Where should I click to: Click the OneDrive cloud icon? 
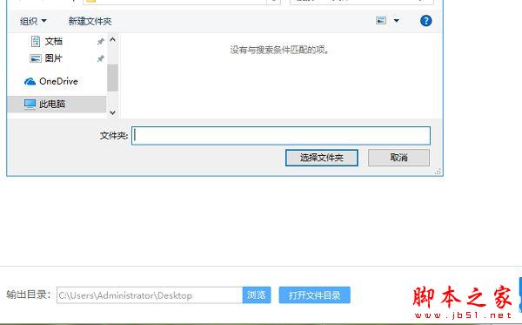click(x=30, y=81)
